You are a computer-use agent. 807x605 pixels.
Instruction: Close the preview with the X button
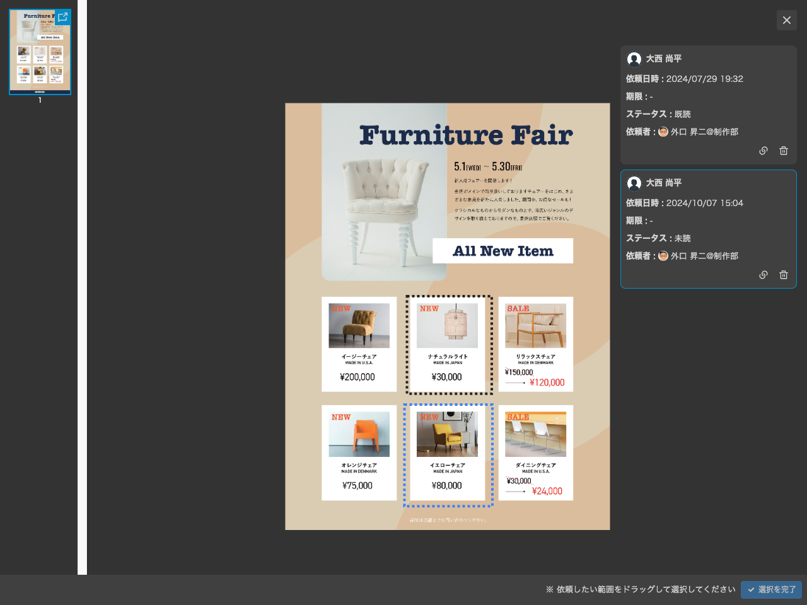point(786,20)
